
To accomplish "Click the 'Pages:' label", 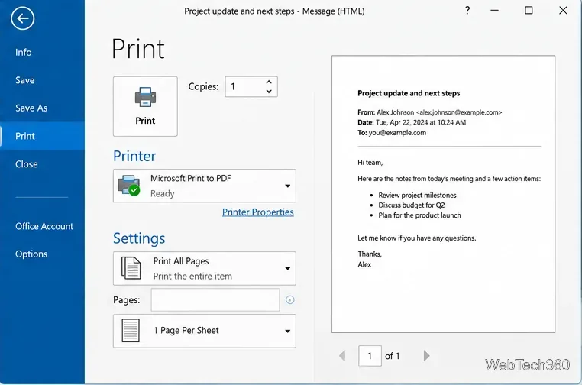I will click(x=127, y=300).
